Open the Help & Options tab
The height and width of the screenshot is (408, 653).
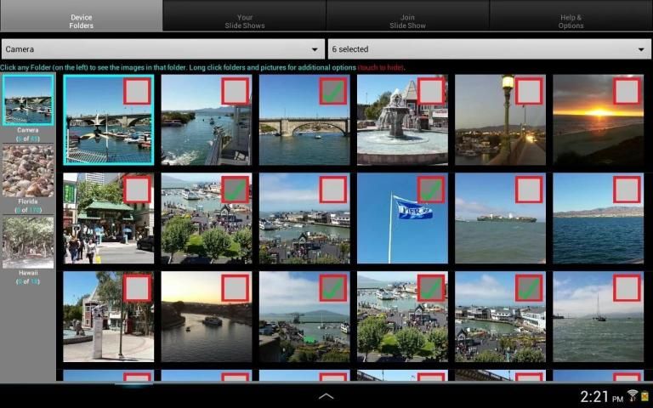(x=571, y=21)
